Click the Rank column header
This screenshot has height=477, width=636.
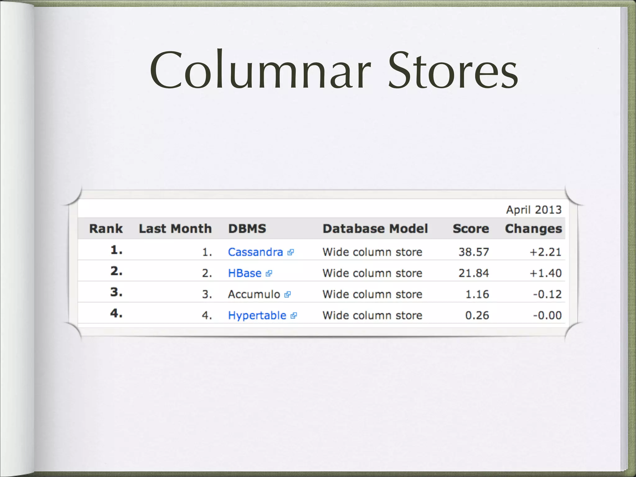(106, 229)
